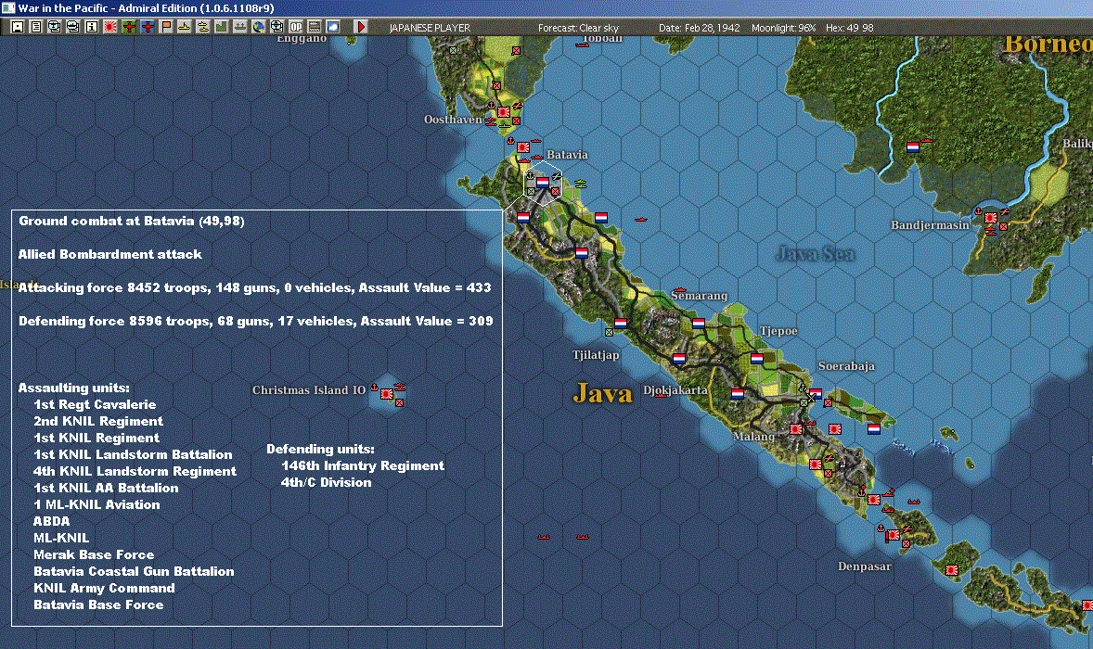1093x649 pixels.
Task: Select the red plane on blue icon
Action: 148,27
